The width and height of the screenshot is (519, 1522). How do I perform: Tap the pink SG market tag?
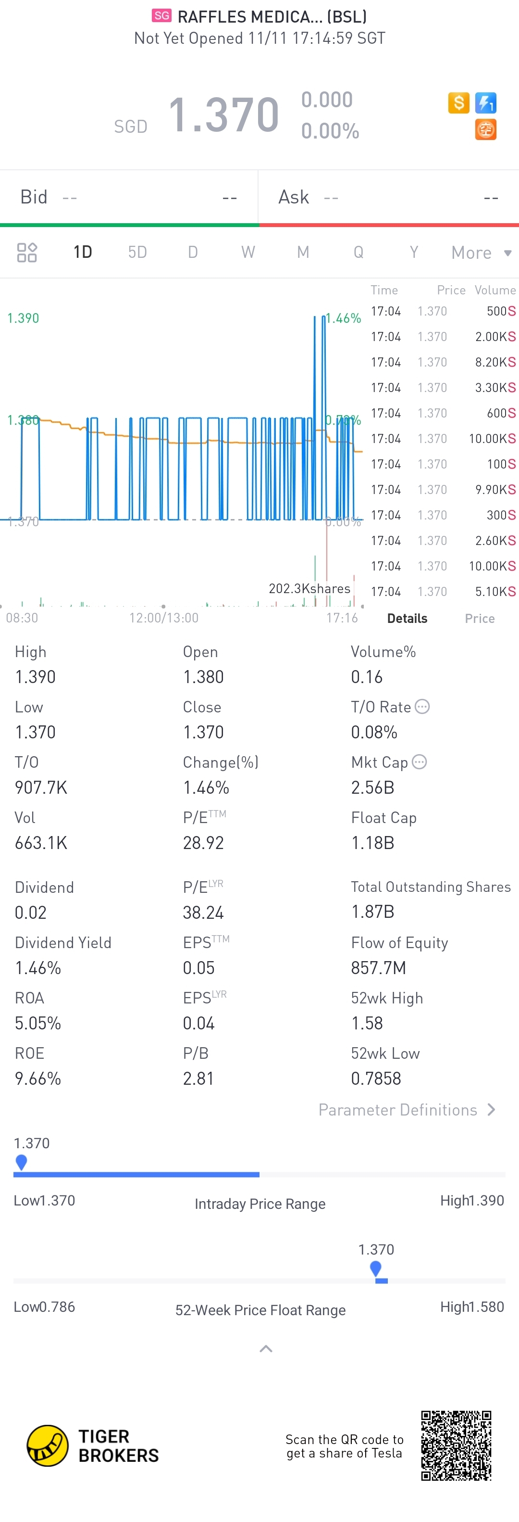[x=162, y=16]
